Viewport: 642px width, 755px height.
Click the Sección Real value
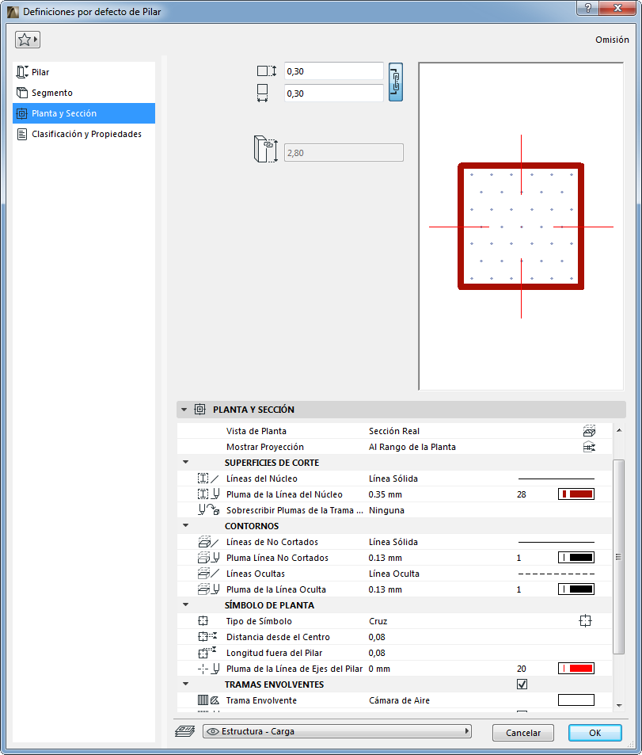(394, 432)
